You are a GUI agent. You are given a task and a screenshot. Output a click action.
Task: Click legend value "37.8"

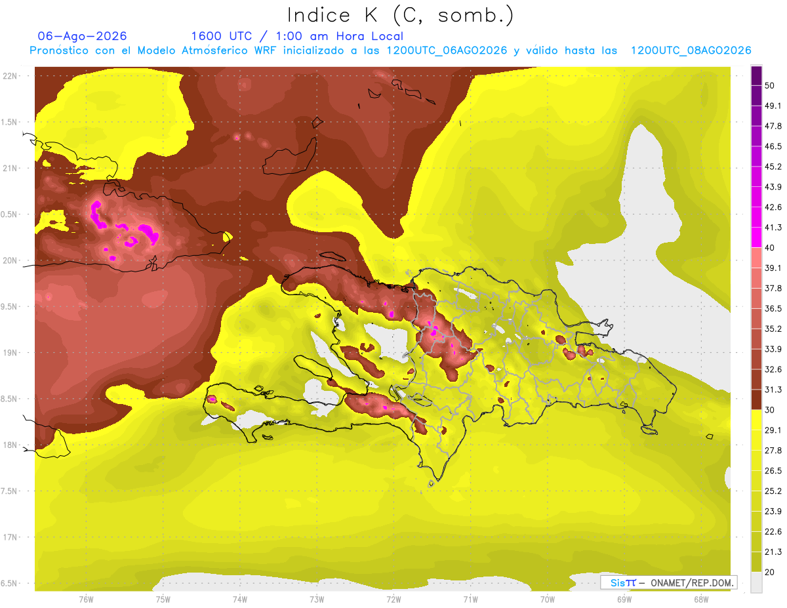pyautogui.click(x=773, y=288)
